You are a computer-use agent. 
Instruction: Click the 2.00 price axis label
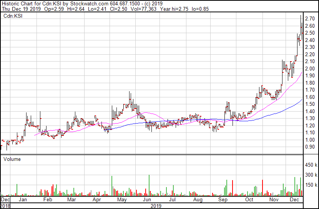click(310, 69)
